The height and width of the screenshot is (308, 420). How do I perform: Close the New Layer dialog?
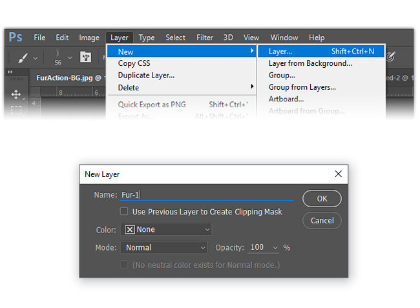[339, 174]
